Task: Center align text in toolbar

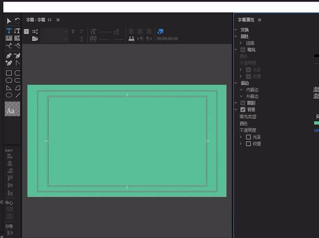Action: (x=140, y=32)
